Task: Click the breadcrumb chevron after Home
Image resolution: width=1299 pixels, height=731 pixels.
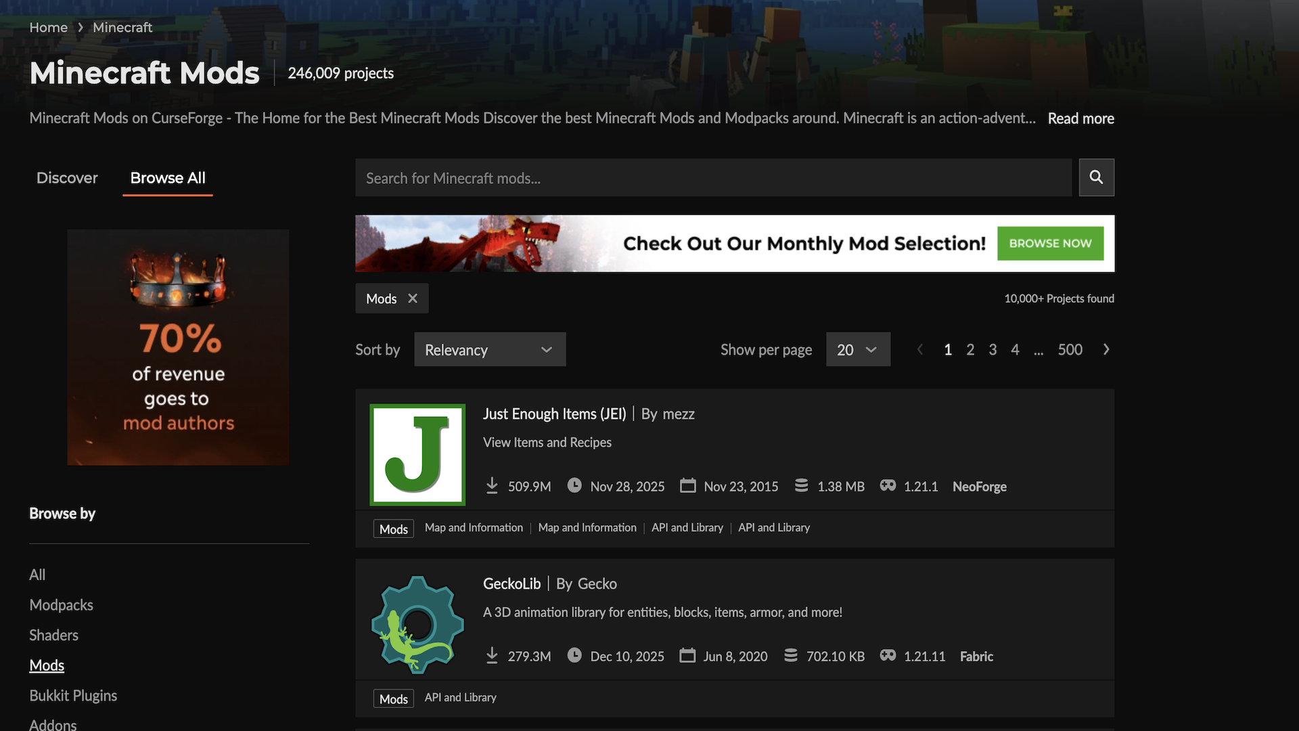Action: [81, 28]
